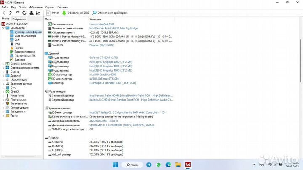Expand the Сеть tree node
The image size is (303, 170).
(3, 88)
